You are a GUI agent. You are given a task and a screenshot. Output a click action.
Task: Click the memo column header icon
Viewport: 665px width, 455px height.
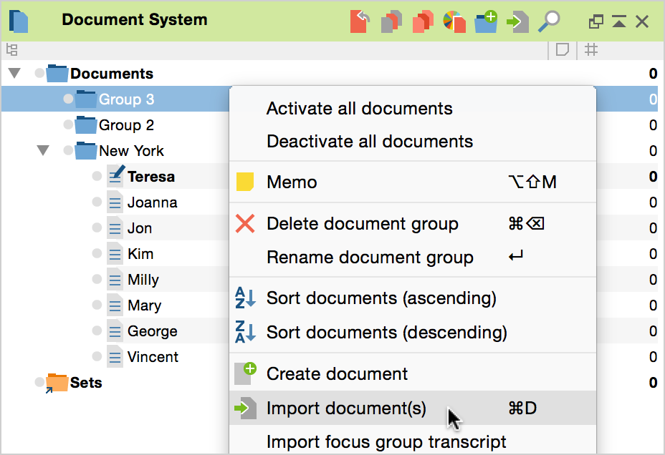[563, 49]
